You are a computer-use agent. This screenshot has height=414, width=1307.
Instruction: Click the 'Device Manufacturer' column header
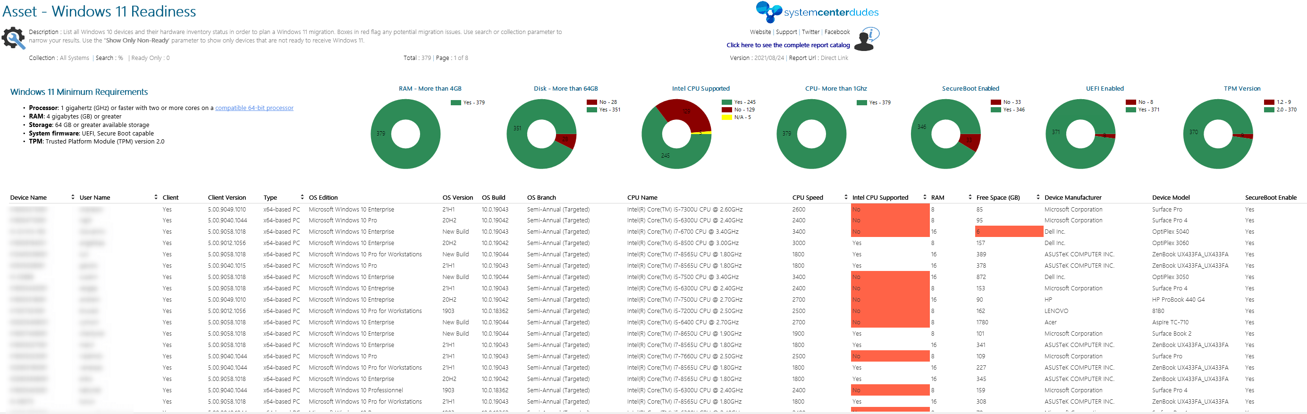[x=1072, y=197]
